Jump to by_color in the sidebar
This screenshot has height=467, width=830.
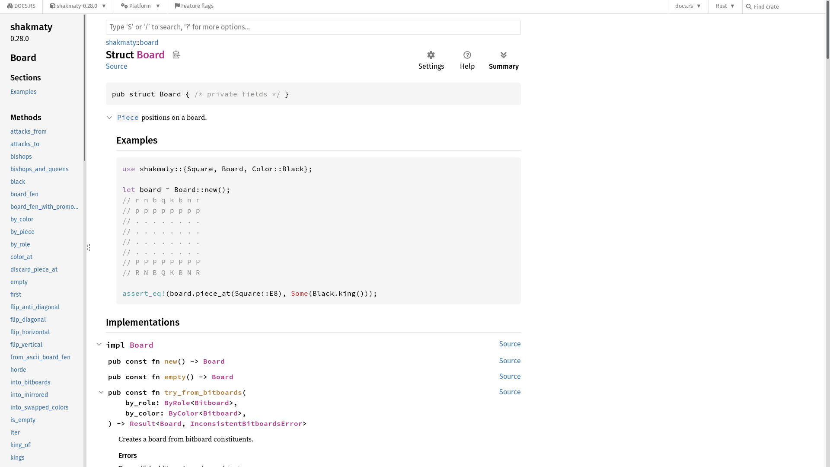(x=22, y=219)
